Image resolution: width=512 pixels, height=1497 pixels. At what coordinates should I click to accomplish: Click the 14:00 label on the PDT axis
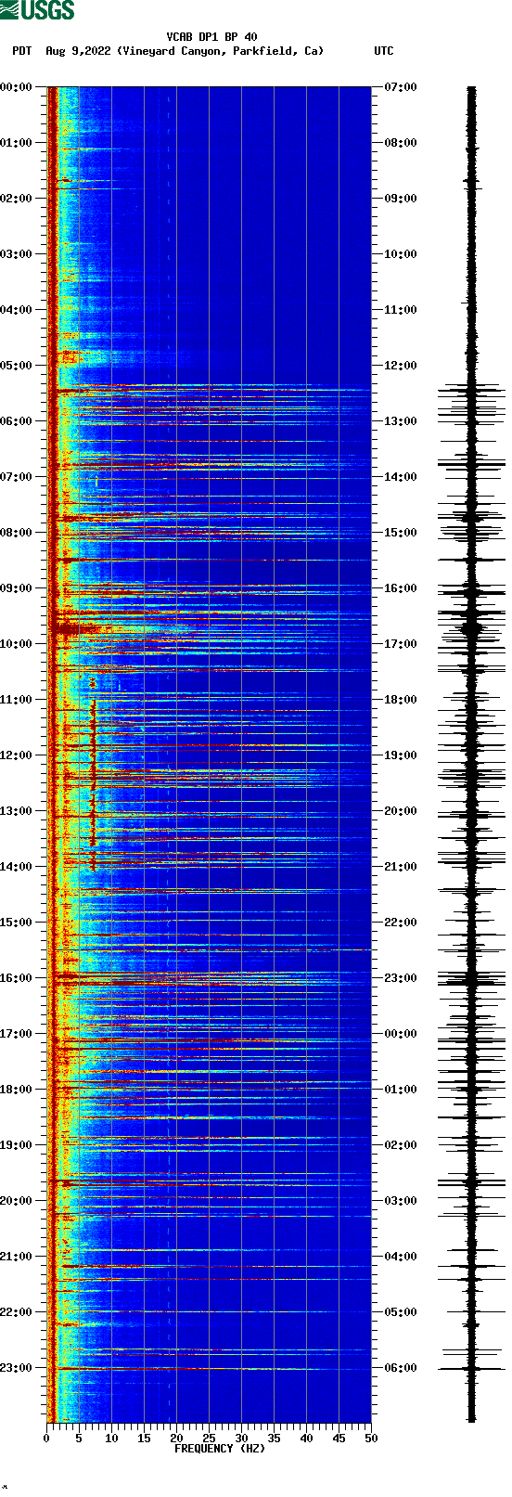point(17,867)
